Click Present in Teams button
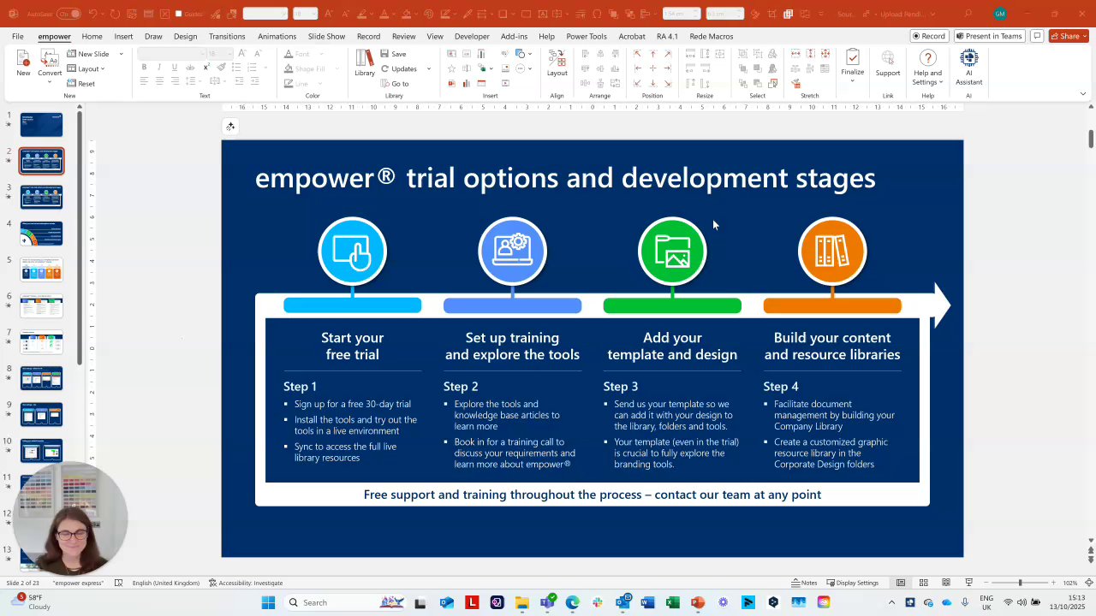 (x=990, y=36)
